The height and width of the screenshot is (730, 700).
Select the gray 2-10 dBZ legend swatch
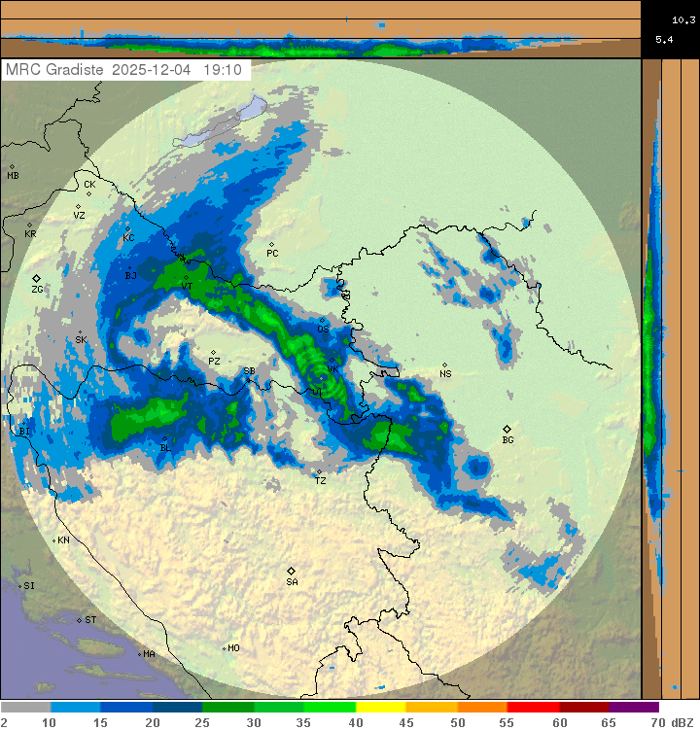click(26, 708)
